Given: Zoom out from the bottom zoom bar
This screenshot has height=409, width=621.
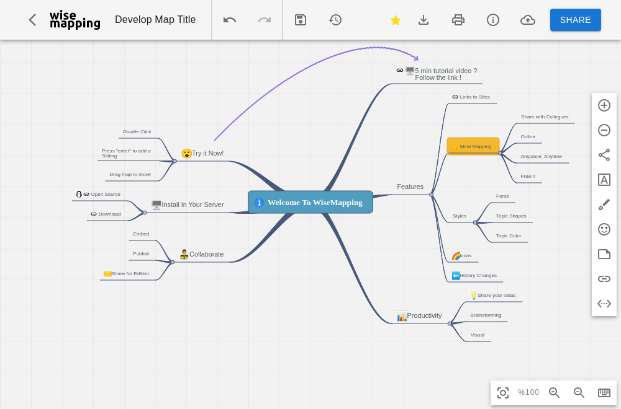Looking at the screenshot, I should coord(579,392).
